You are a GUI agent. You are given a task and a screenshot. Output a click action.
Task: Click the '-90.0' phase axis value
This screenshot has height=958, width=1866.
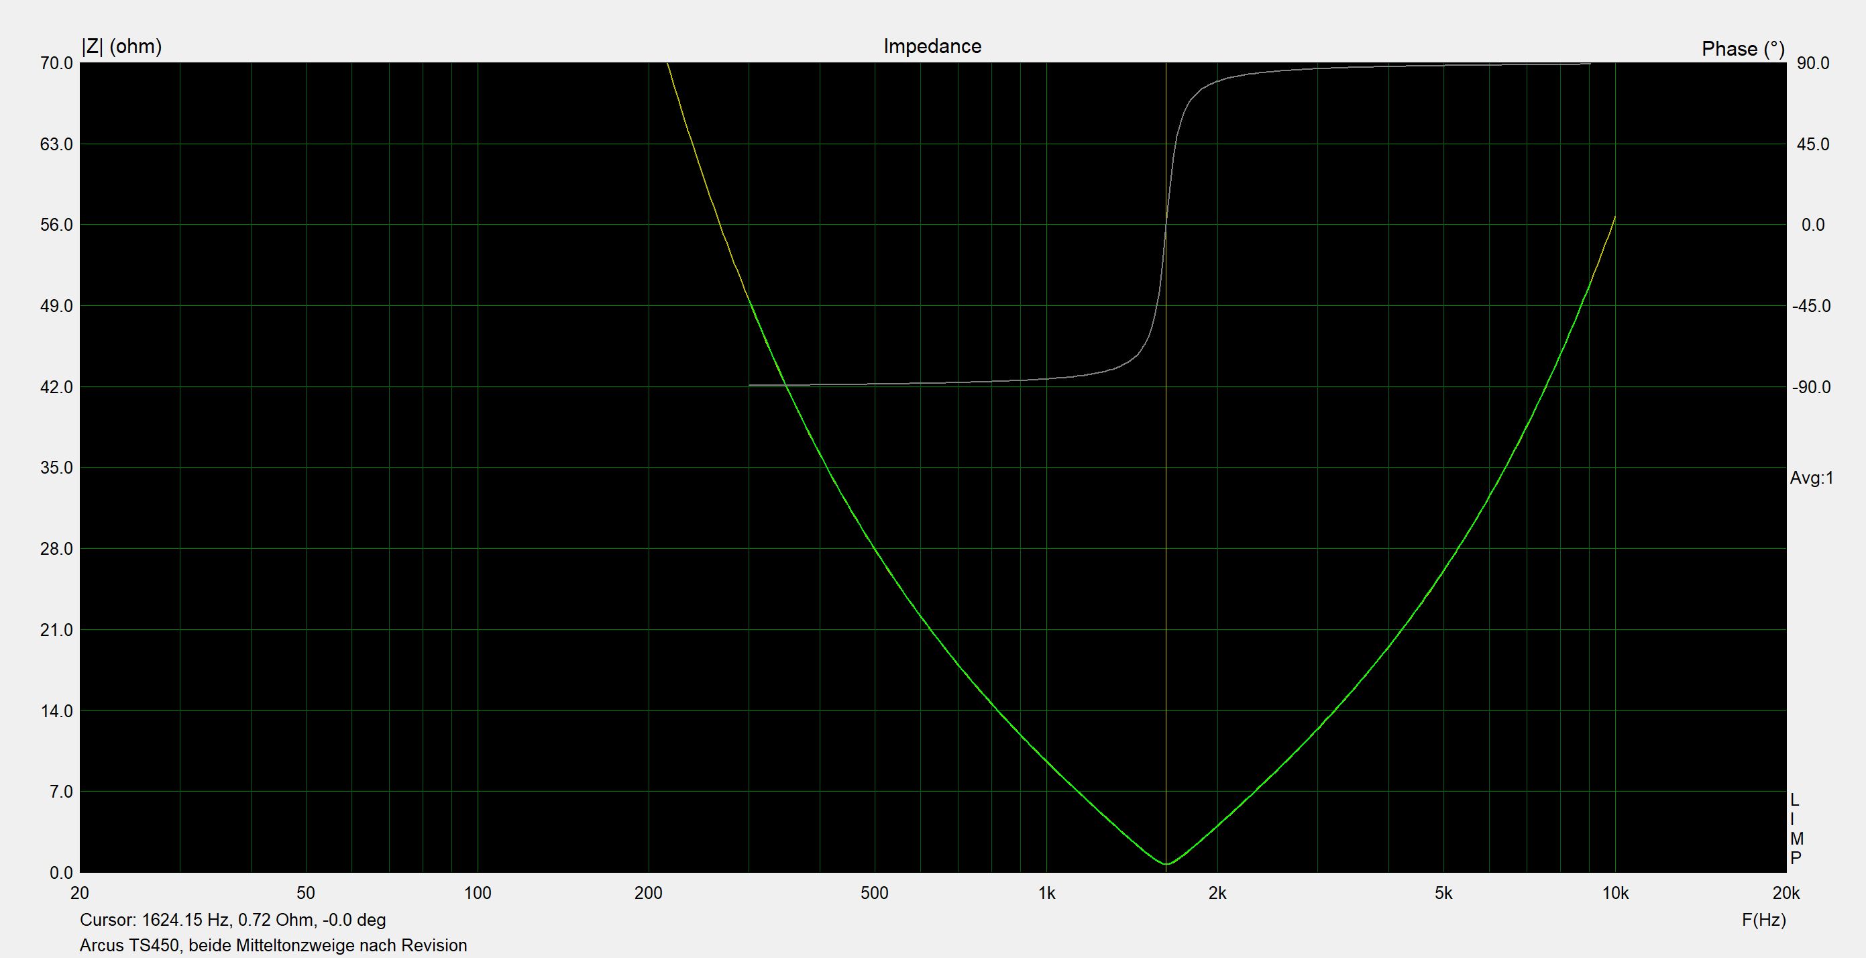(x=1811, y=387)
